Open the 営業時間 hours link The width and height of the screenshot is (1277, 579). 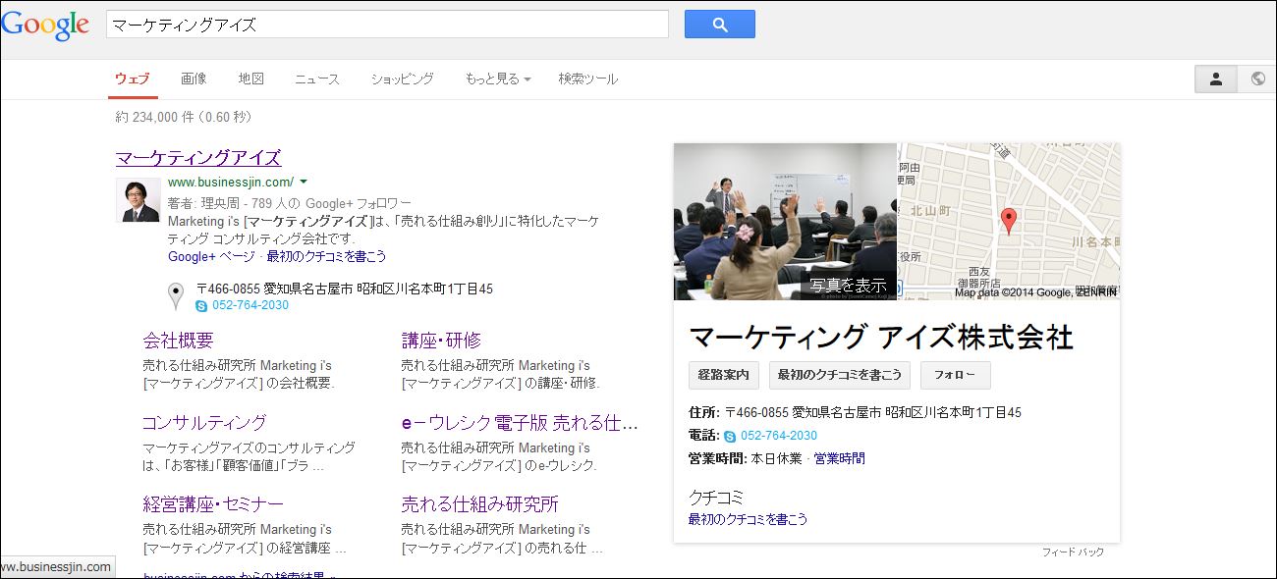840,458
